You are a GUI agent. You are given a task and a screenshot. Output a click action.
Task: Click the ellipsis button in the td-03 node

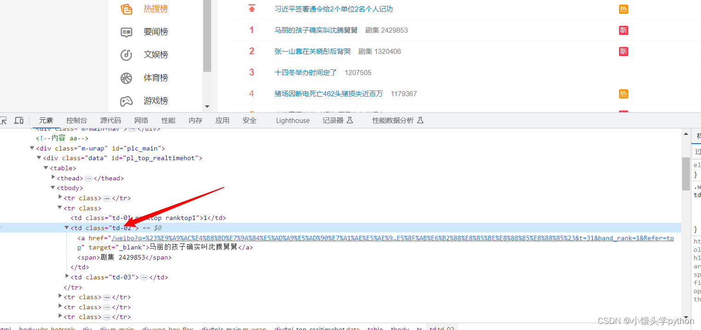pos(144,278)
